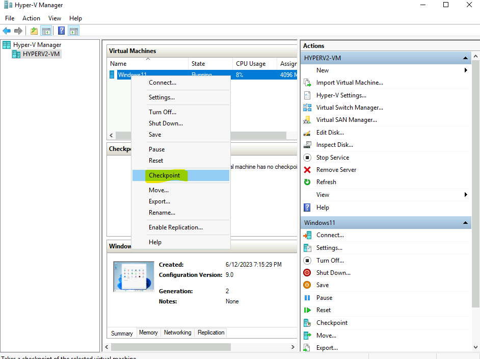Click the Inspect Disk icon
This screenshot has height=359, width=480.
pyautogui.click(x=307, y=145)
